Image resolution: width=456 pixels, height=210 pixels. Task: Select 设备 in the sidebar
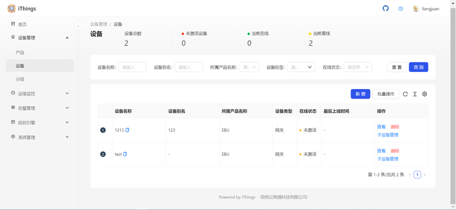pos(40,66)
